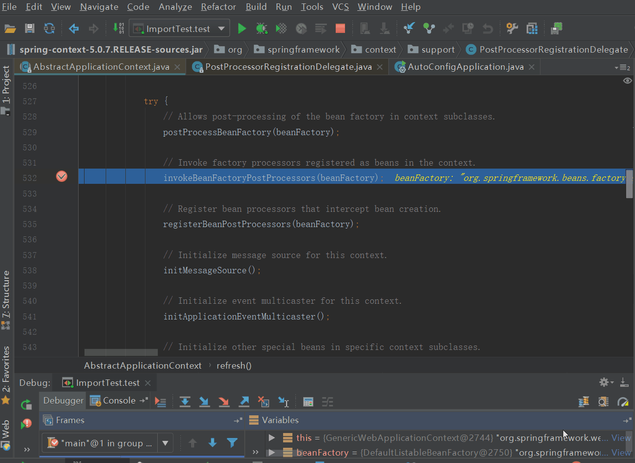Viewport: 635px width, 463px height.
Task: Start debugging with the green bug icon
Action: tap(261, 29)
